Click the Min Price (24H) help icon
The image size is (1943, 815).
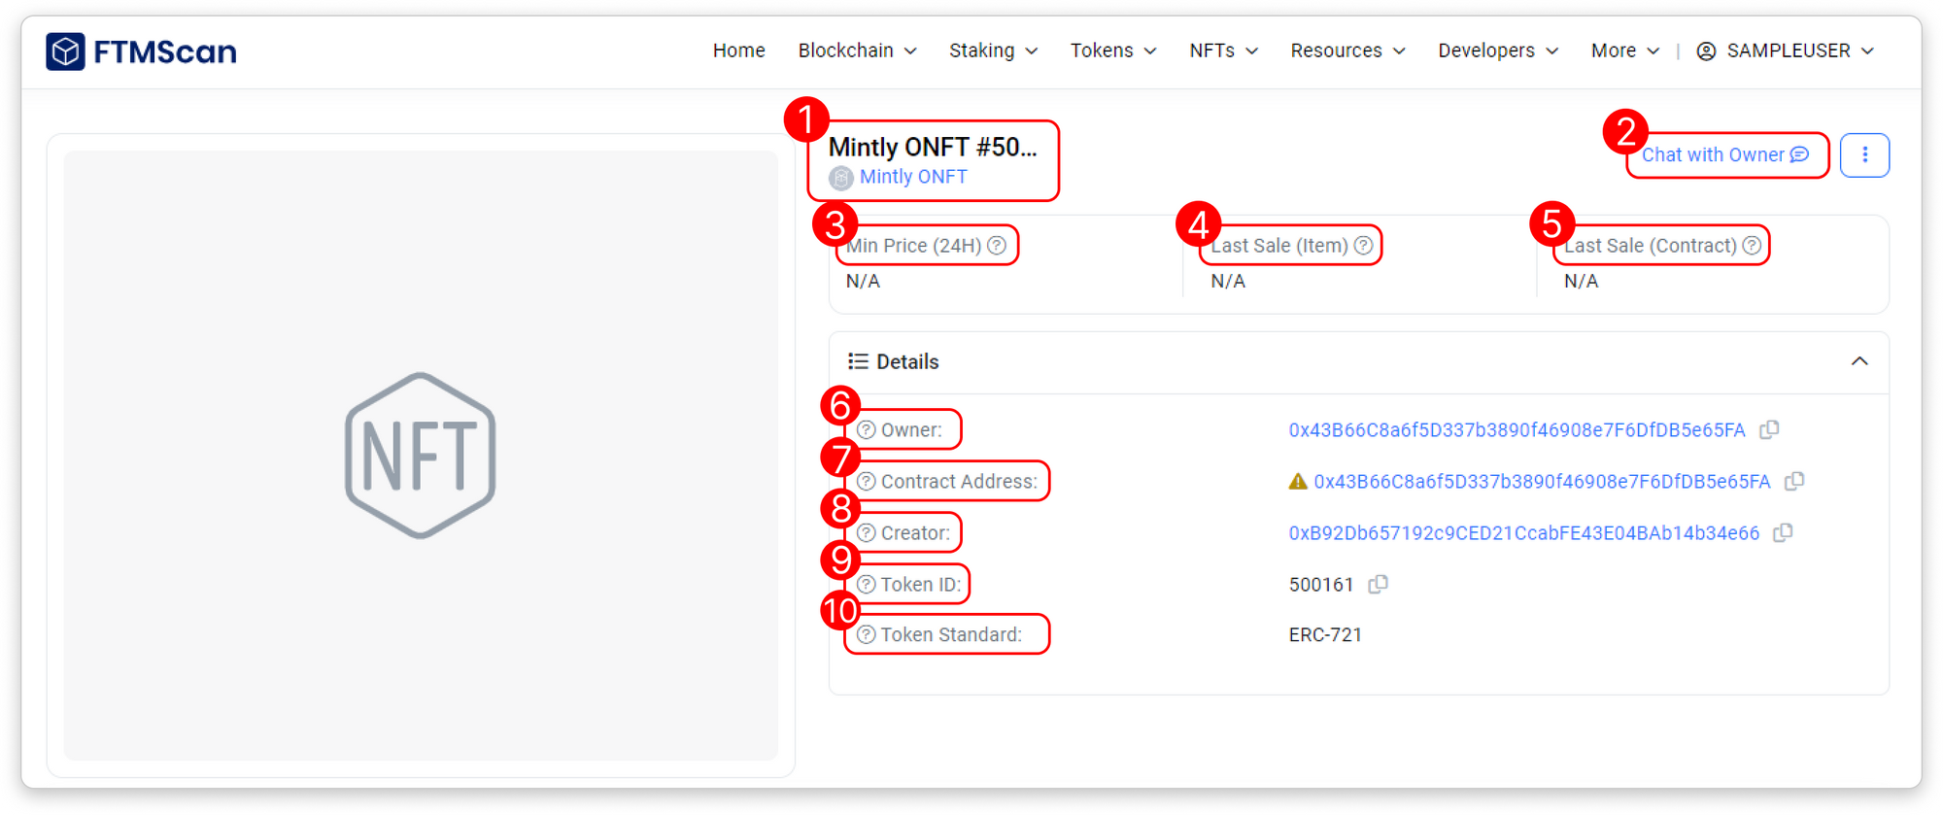point(997,246)
